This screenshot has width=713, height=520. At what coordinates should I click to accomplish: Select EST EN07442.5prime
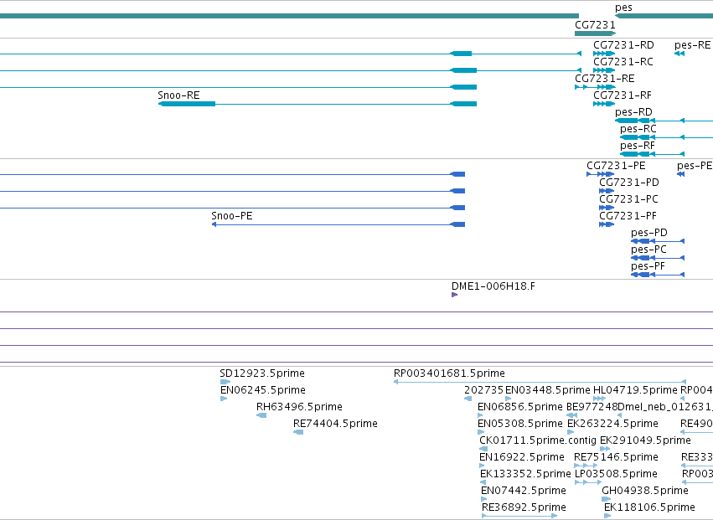524,491
